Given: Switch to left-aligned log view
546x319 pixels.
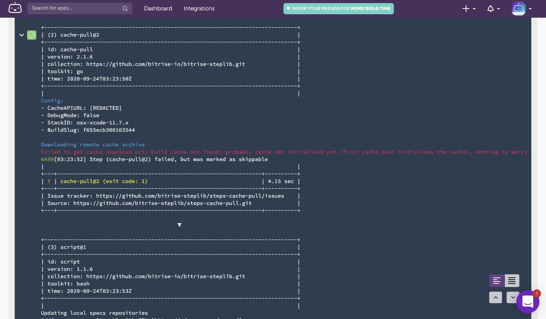Looking at the screenshot, I should [x=497, y=281].
